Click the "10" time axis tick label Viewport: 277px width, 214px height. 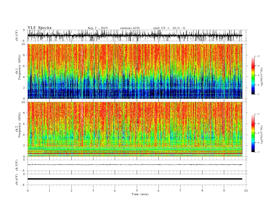pyautogui.click(x=246, y=191)
